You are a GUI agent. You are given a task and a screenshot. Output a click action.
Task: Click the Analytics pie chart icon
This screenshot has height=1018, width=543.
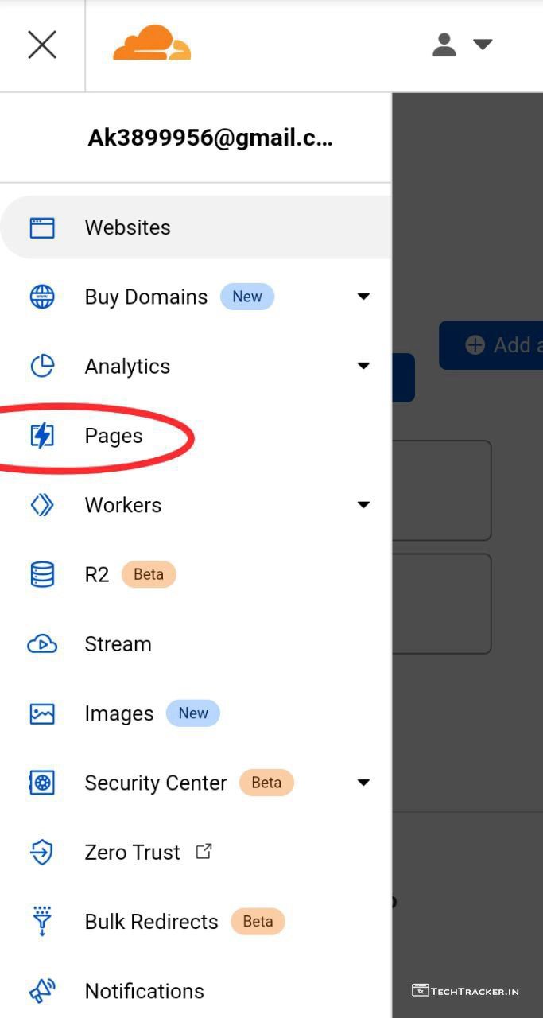pos(42,366)
